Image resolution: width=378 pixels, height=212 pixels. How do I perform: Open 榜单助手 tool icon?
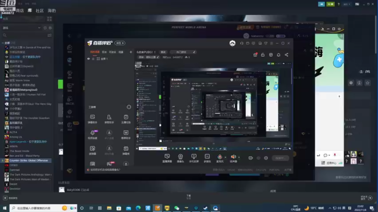click(x=126, y=135)
